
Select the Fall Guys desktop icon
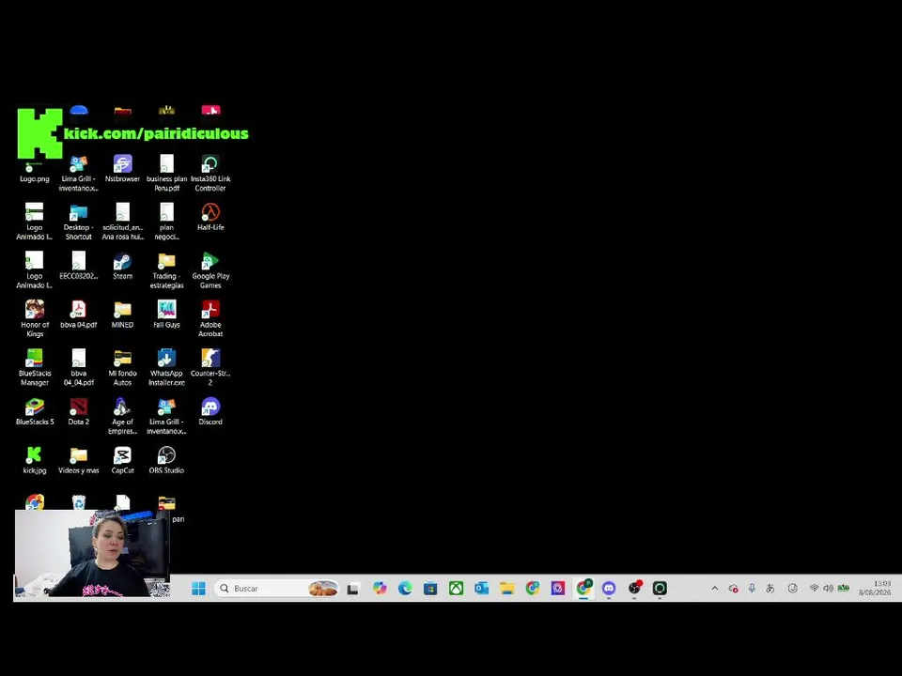[167, 315]
